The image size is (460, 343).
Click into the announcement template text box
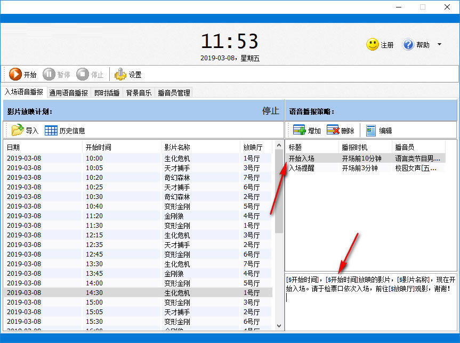point(371,304)
